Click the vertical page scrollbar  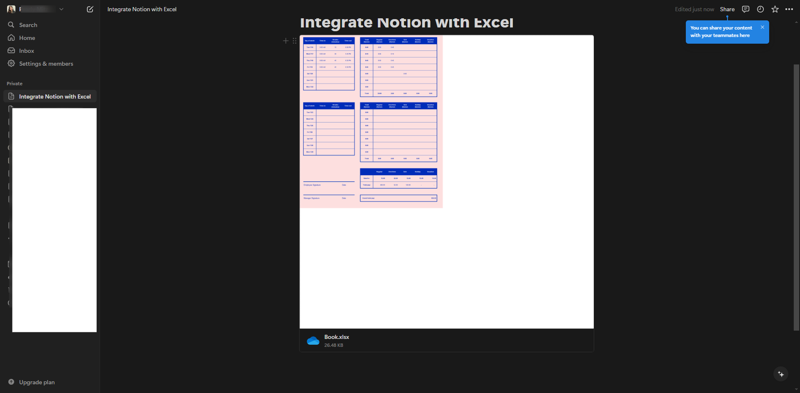click(796, 198)
